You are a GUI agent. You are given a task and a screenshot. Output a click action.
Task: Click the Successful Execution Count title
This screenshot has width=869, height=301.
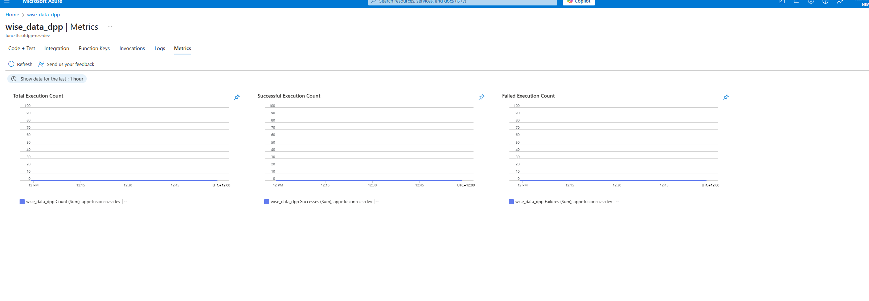tap(289, 96)
